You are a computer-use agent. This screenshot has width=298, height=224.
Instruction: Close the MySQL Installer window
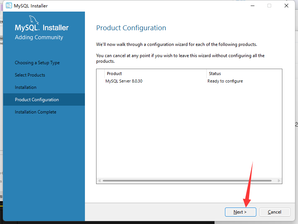[286, 6]
